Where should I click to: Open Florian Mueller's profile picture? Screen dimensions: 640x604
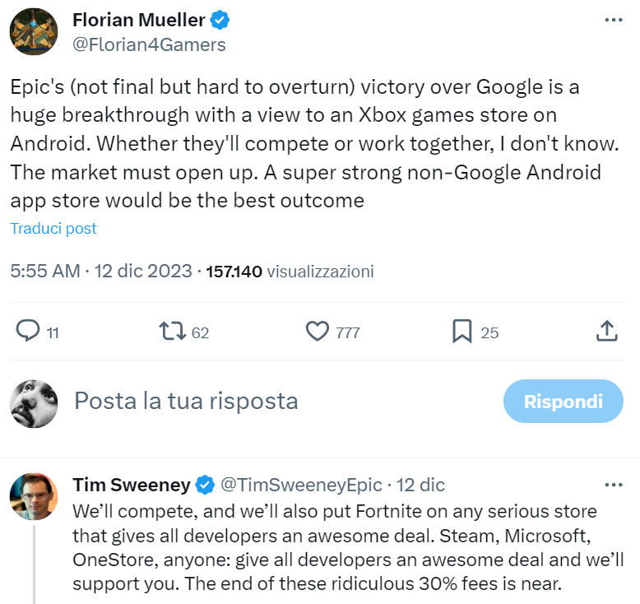tap(34, 31)
